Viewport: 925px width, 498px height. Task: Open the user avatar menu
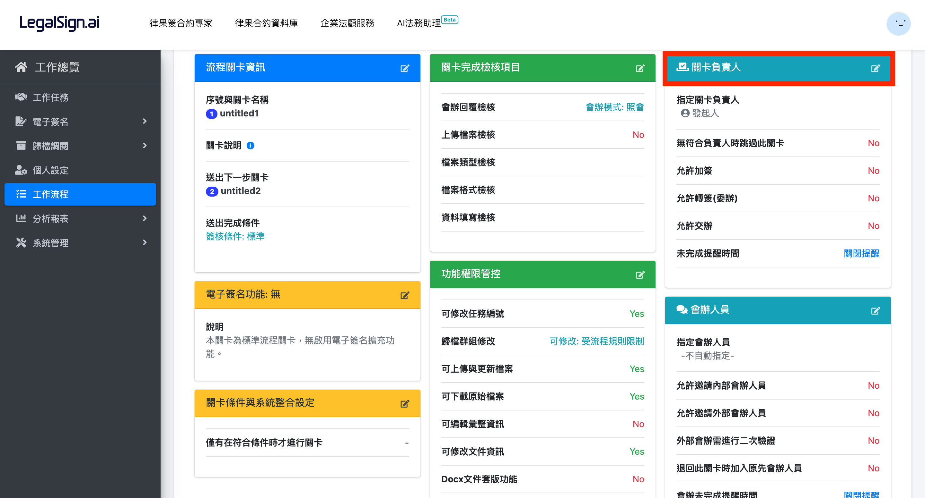point(898,24)
